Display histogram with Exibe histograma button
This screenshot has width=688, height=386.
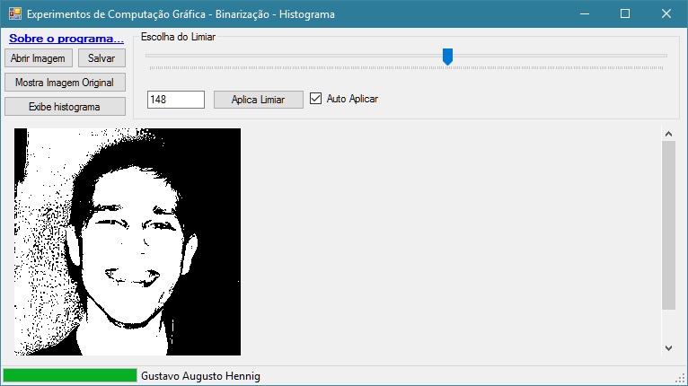click(65, 107)
